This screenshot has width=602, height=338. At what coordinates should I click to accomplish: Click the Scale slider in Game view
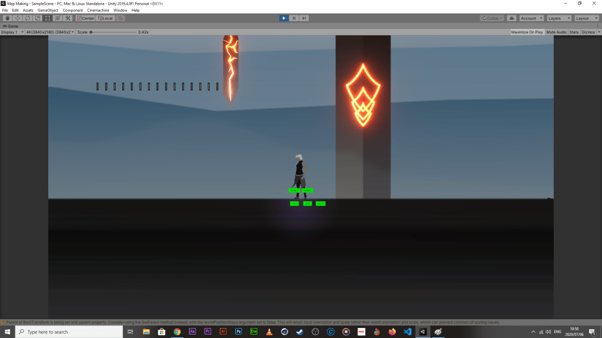(x=112, y=32)
